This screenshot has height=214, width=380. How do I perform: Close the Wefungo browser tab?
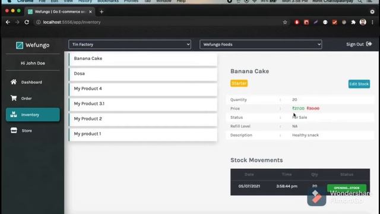(x=90, y=12)
